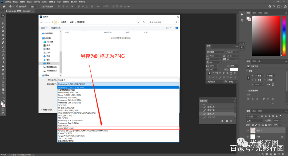The height and width of the screenshot is (156, 288).
Task: Add layer style fx icon
Action: coord(263,154)
